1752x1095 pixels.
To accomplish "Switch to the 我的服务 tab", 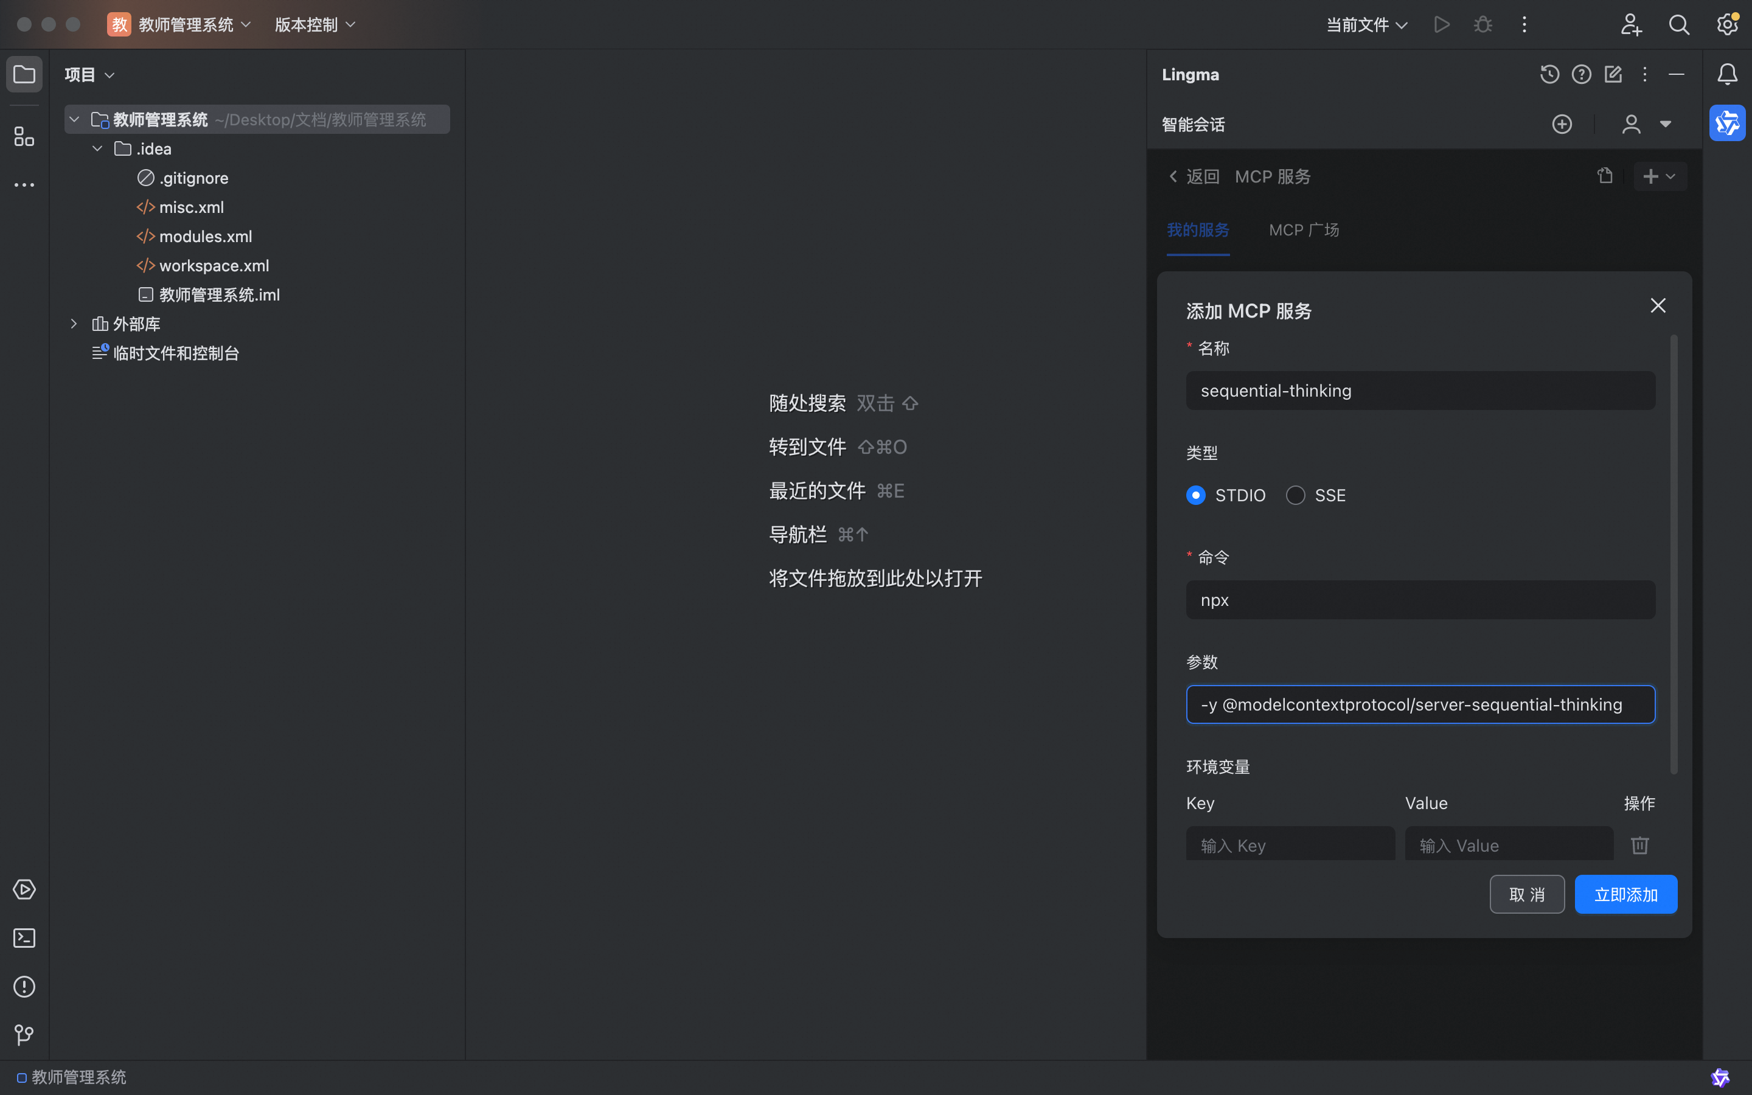I will tap(1198, 231).
